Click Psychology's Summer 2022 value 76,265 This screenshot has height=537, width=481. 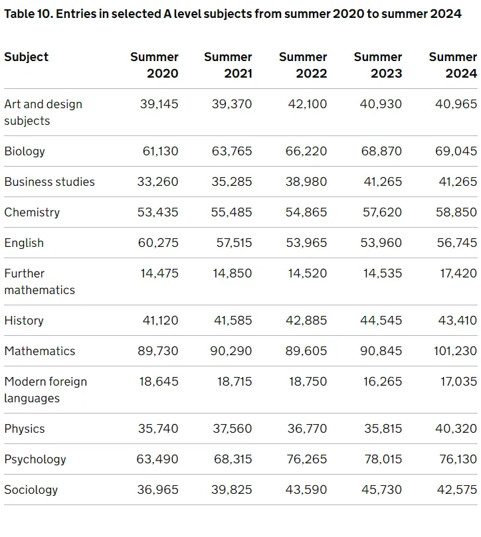click(x=307, y=459)
